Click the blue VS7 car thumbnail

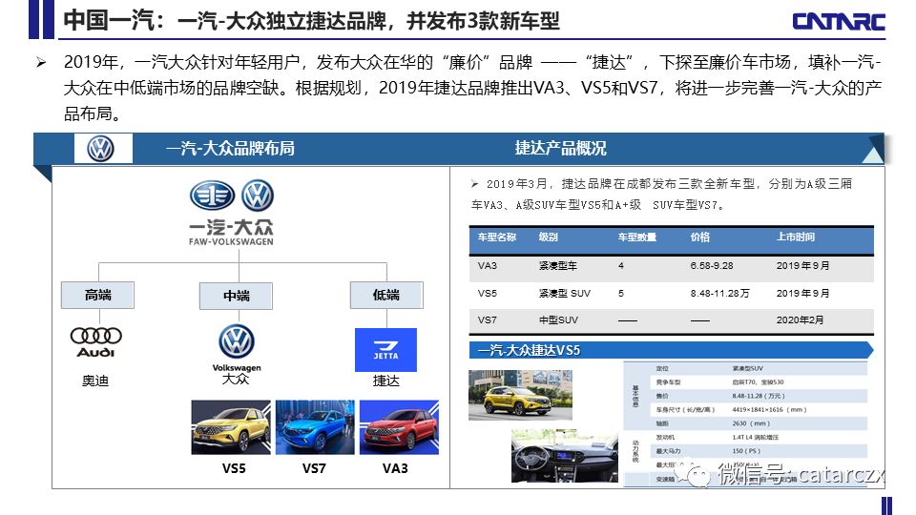click(315, 427)
